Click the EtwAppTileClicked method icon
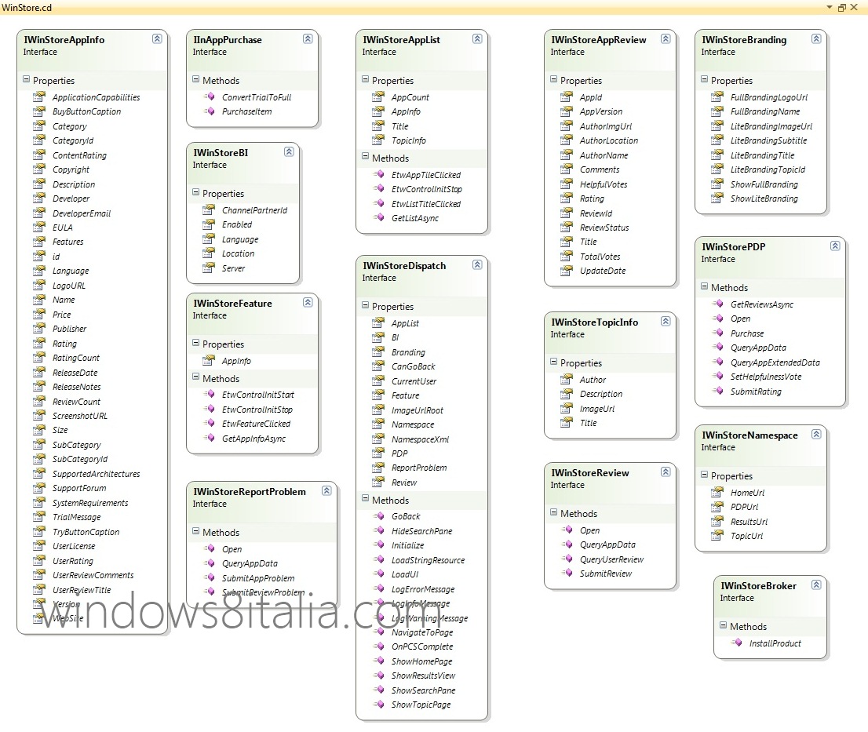This screenshot has height=732, width=868. [378, 174]
